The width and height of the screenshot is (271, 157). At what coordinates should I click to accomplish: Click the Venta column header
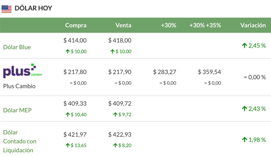click(123, 25)
